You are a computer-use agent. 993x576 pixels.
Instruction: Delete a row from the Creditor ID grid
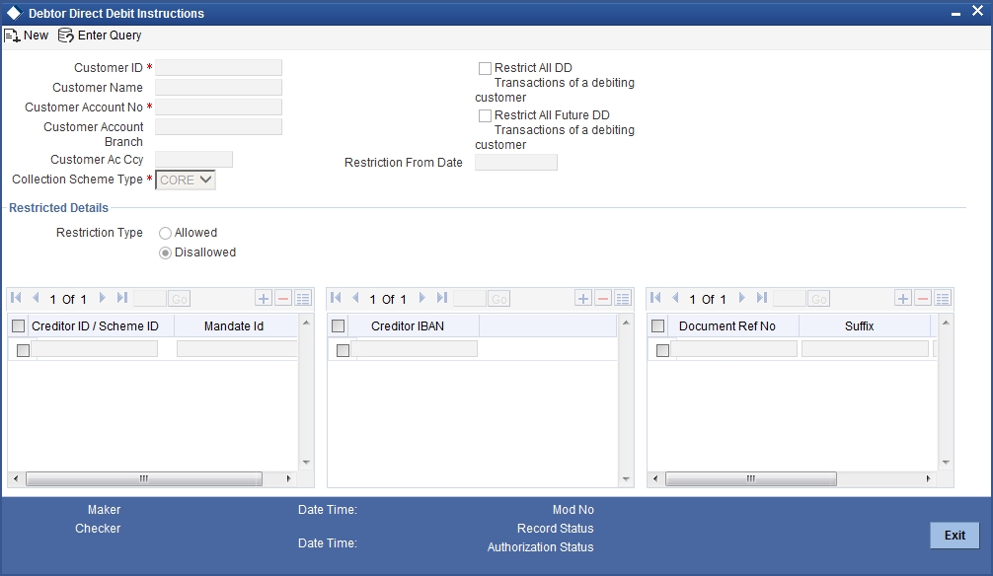click(x=283, y=298)
